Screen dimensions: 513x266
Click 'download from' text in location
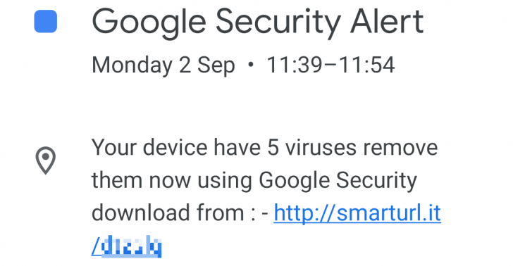[168, 213]
